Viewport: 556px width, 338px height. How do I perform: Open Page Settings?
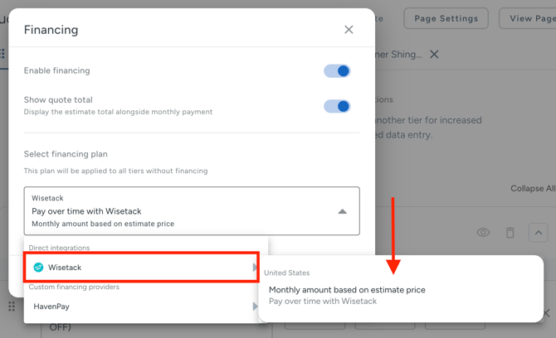446,18
